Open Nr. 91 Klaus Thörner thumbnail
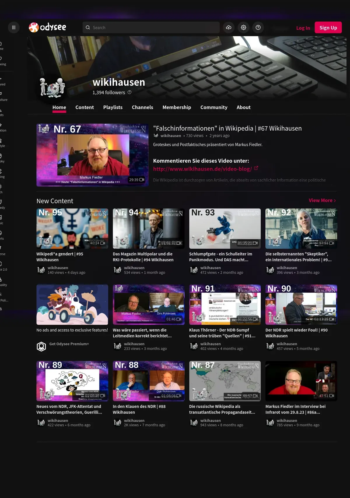Image resolution: width=350 pixels, height=498 pixels. (225, 305)
